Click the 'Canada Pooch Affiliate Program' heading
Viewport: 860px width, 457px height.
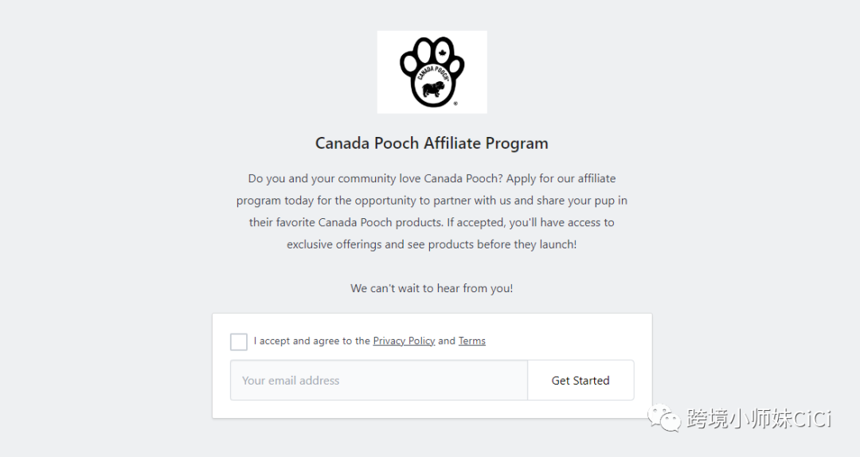tap(432, 143)
